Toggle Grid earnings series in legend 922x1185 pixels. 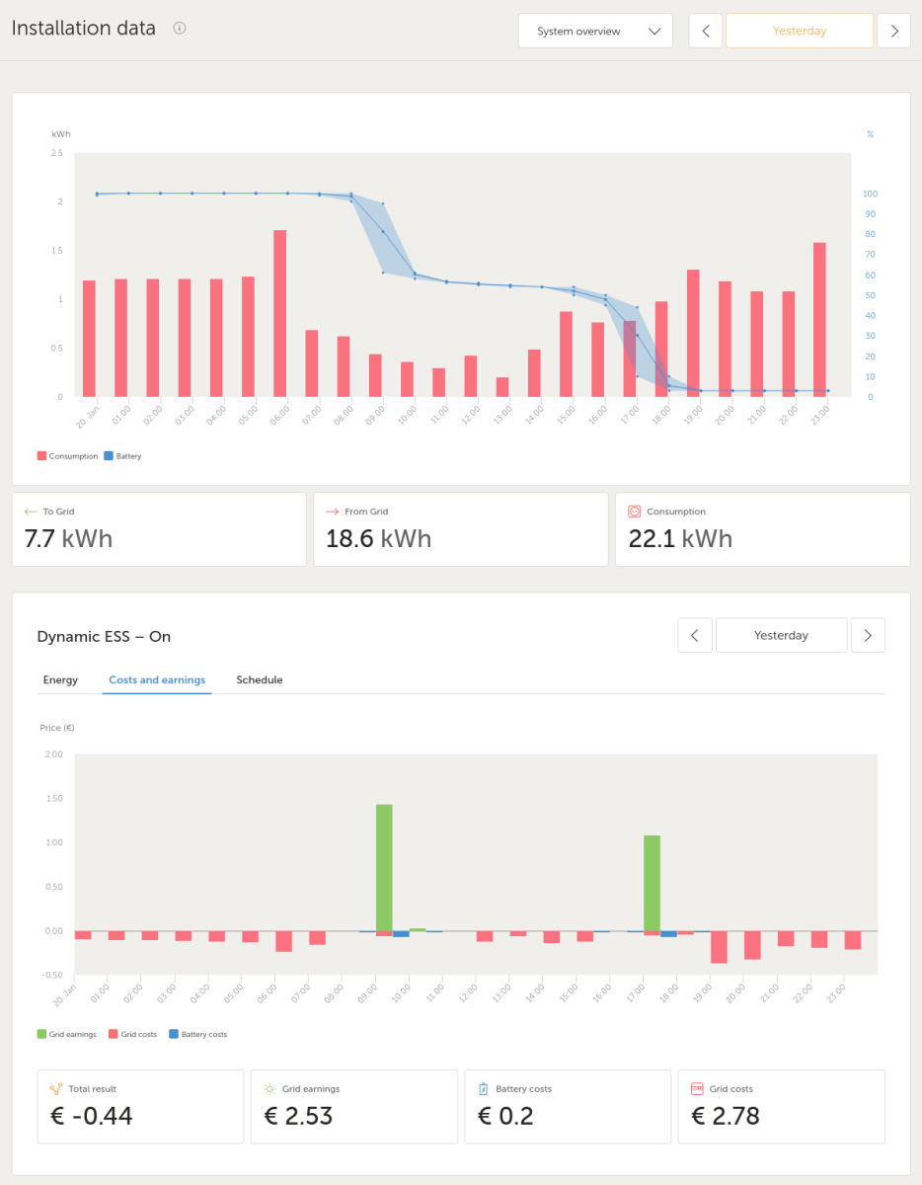click(x=67, y=1034)
